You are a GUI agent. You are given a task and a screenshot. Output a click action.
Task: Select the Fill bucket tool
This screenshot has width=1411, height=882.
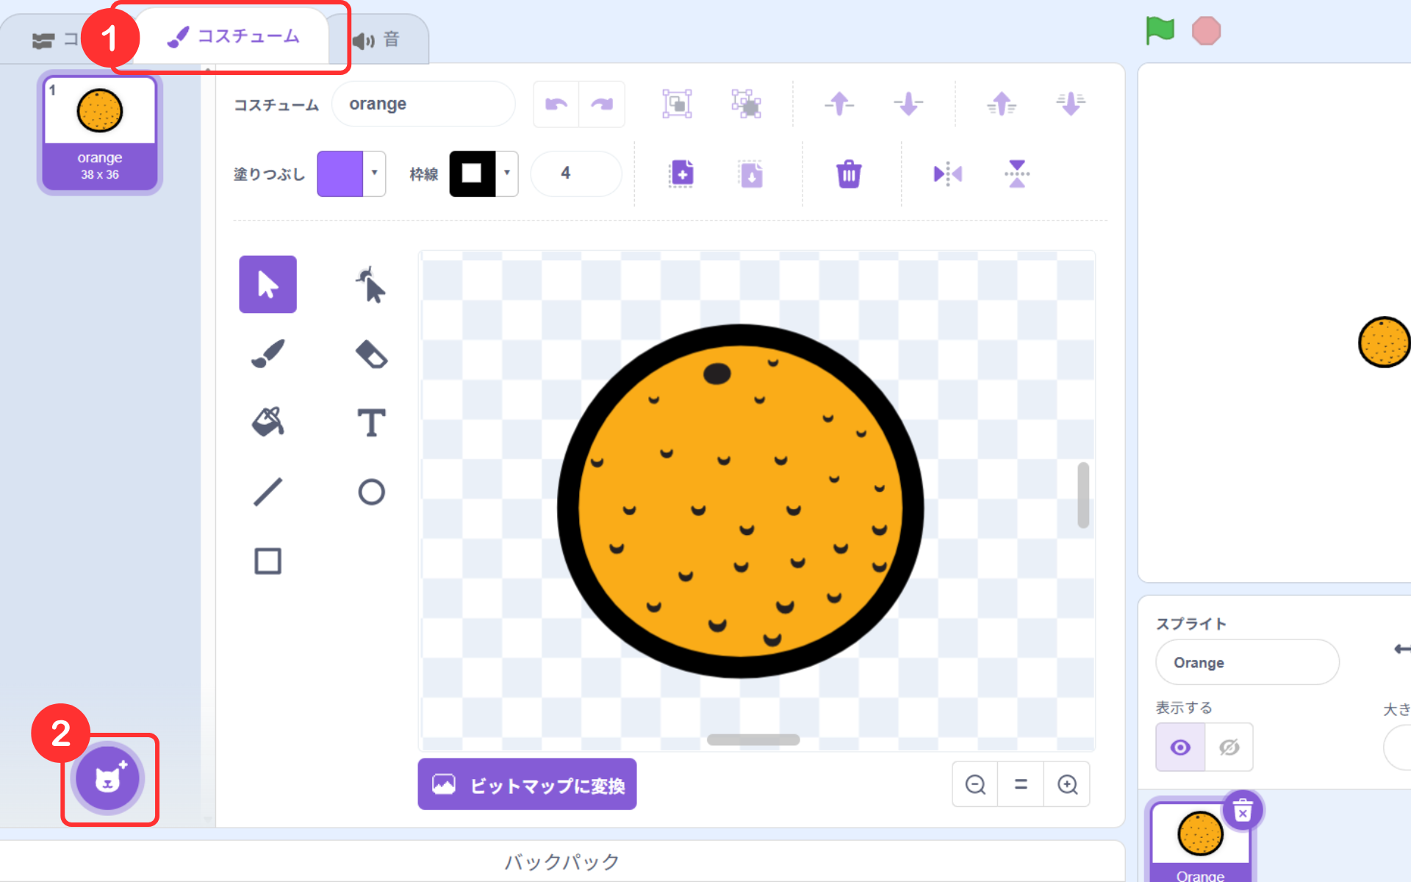tap(268, 423)
